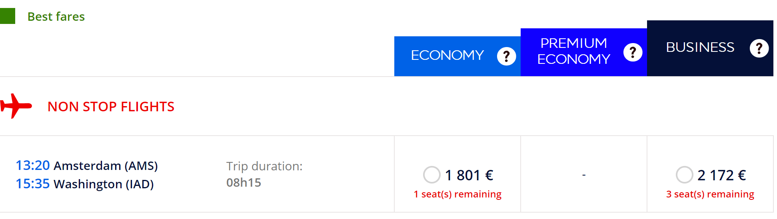Click the Best fares label
This screenshot has height=219, width=777.
pyautogui.click(x=56, y=16)
